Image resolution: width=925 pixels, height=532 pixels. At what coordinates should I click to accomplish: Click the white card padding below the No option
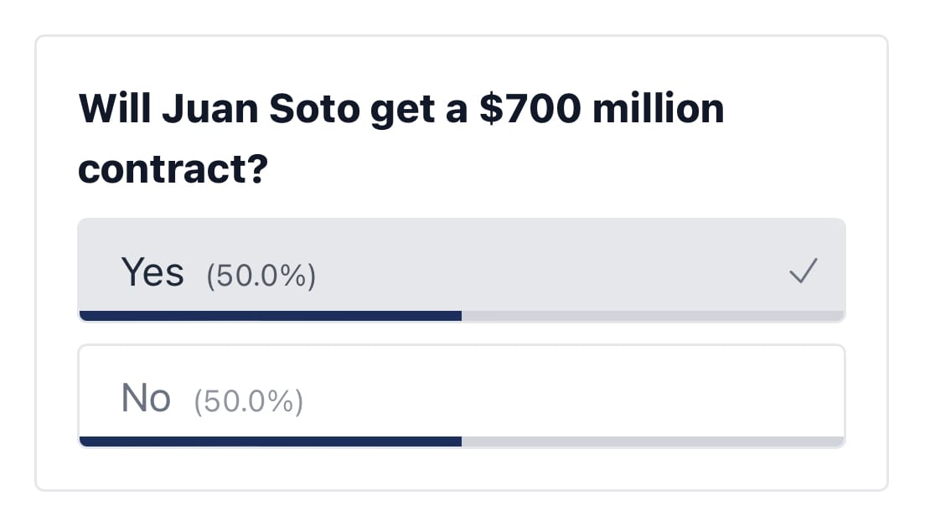click(462, 469)
